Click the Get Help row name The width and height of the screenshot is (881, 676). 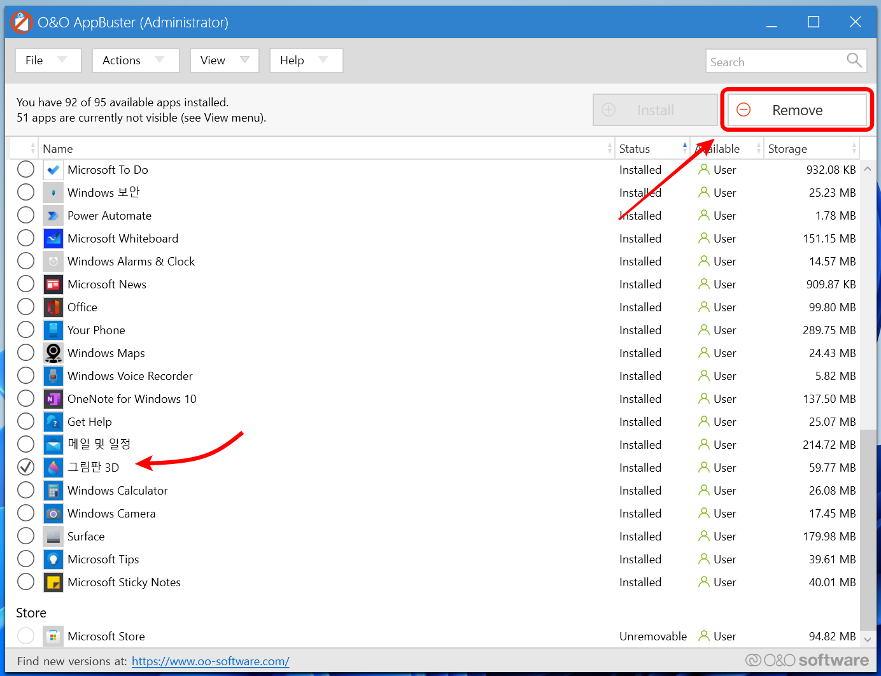(90, 422)
